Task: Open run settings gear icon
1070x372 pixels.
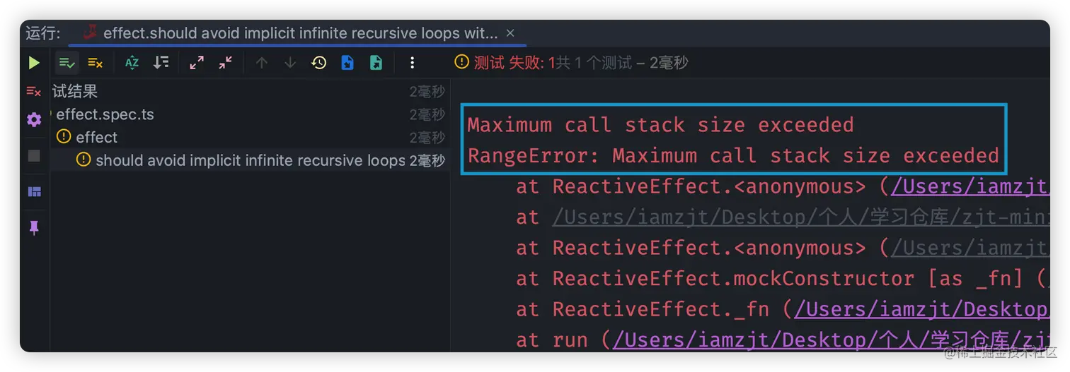Action: [34, 120]
